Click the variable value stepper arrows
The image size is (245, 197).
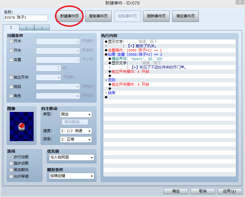58,68
